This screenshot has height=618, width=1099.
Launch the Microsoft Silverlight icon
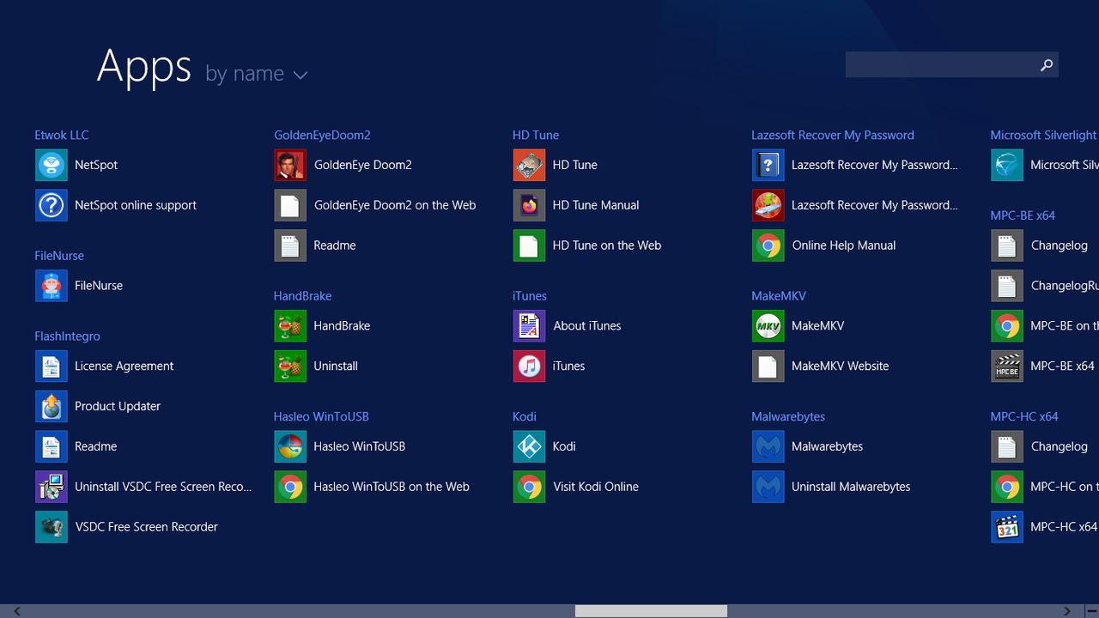(1006, 165)
